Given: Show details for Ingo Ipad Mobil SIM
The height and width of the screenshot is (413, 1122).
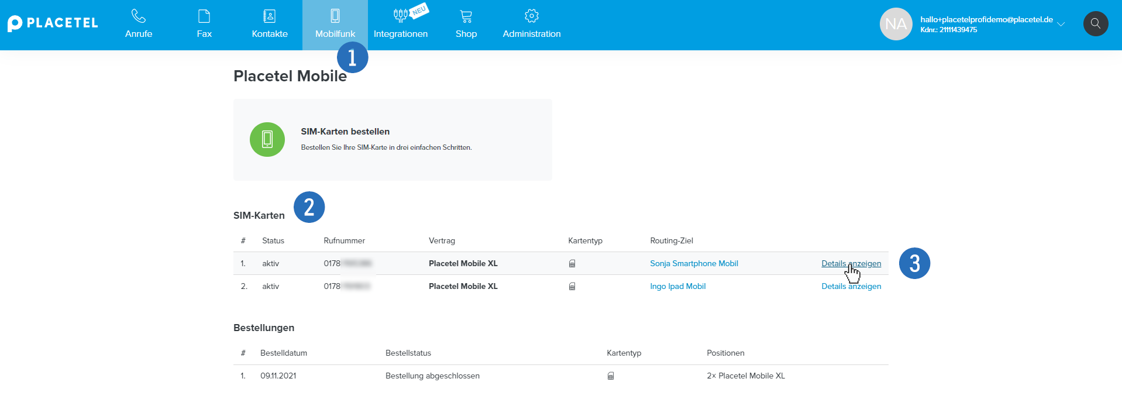Looking at the screenshot, I should [x=851, y=287].
